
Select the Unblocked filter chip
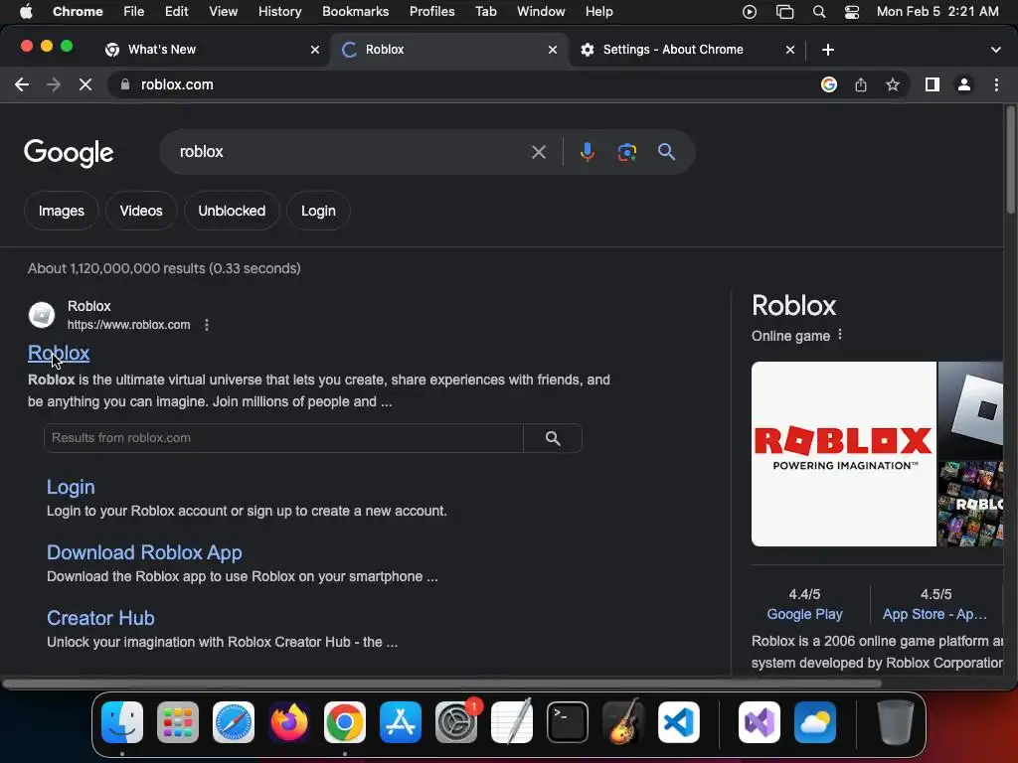click(232, 211)
